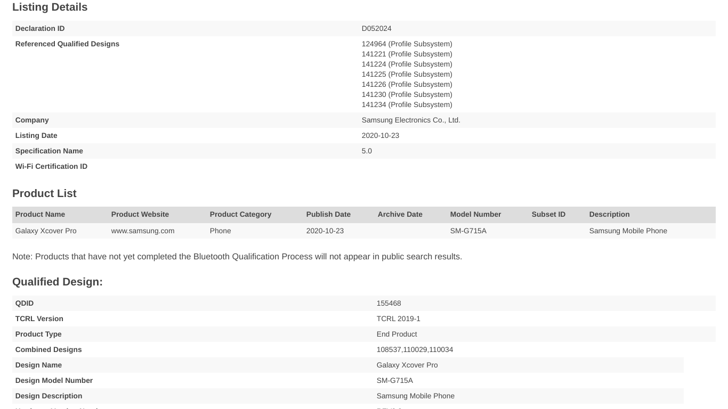Image resolution: width=728 pixels, height=409 pixels.
Task: Click referenced design 124964 (Profile Subsystem)
Action: coord(407,44)
